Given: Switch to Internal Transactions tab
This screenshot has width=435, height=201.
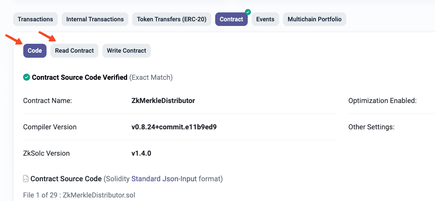Looking at the screenshot, I should pos(95,19).
